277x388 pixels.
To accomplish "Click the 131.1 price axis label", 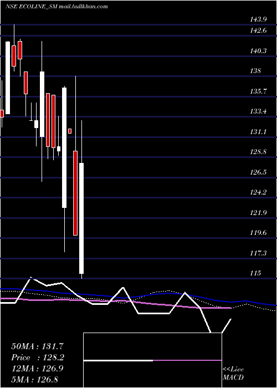I will 259,132.
